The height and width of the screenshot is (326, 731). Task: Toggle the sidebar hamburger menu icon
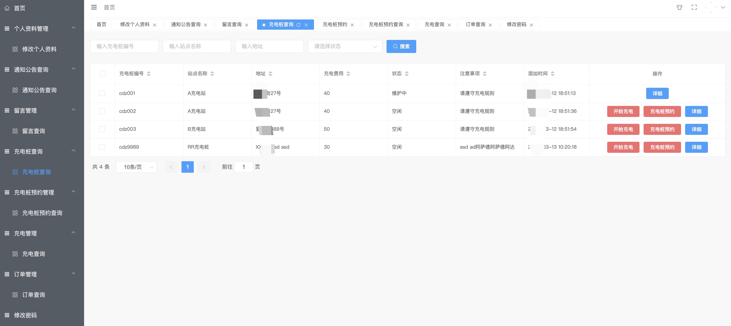[94, 7]
